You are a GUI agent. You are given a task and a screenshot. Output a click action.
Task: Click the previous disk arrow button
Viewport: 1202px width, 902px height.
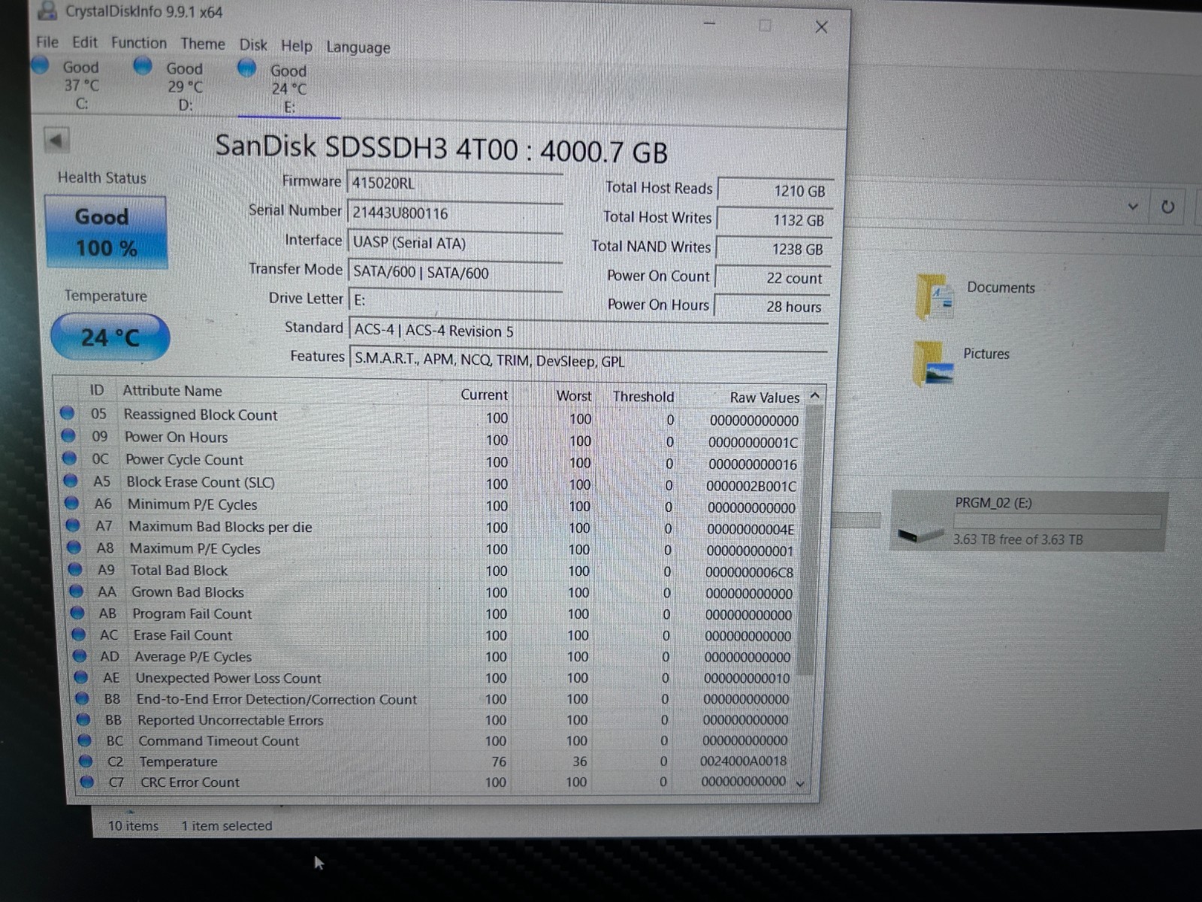click(x=57, y=140)
